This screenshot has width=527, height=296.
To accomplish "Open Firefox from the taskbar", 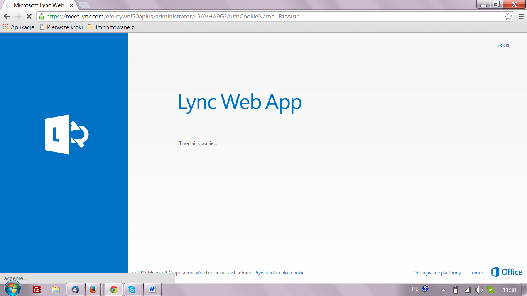I will tap(93, 289).
